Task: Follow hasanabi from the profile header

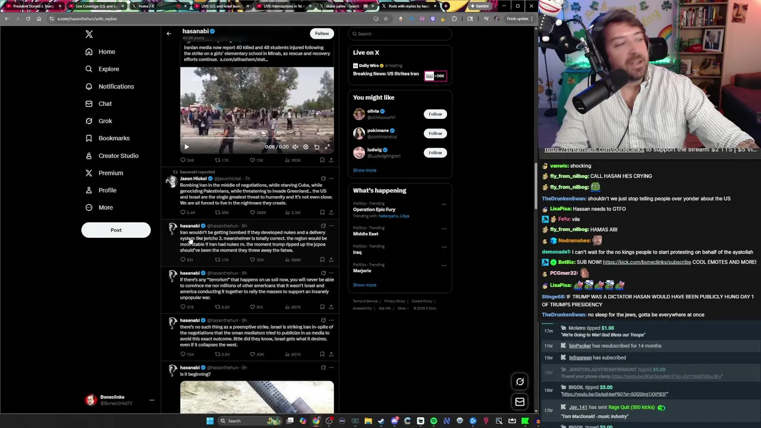Action: 322,33
